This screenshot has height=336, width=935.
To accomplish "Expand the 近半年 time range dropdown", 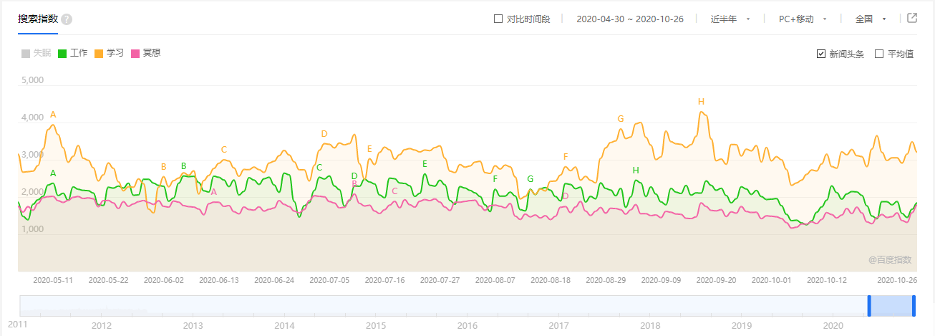I will (730, 19).
